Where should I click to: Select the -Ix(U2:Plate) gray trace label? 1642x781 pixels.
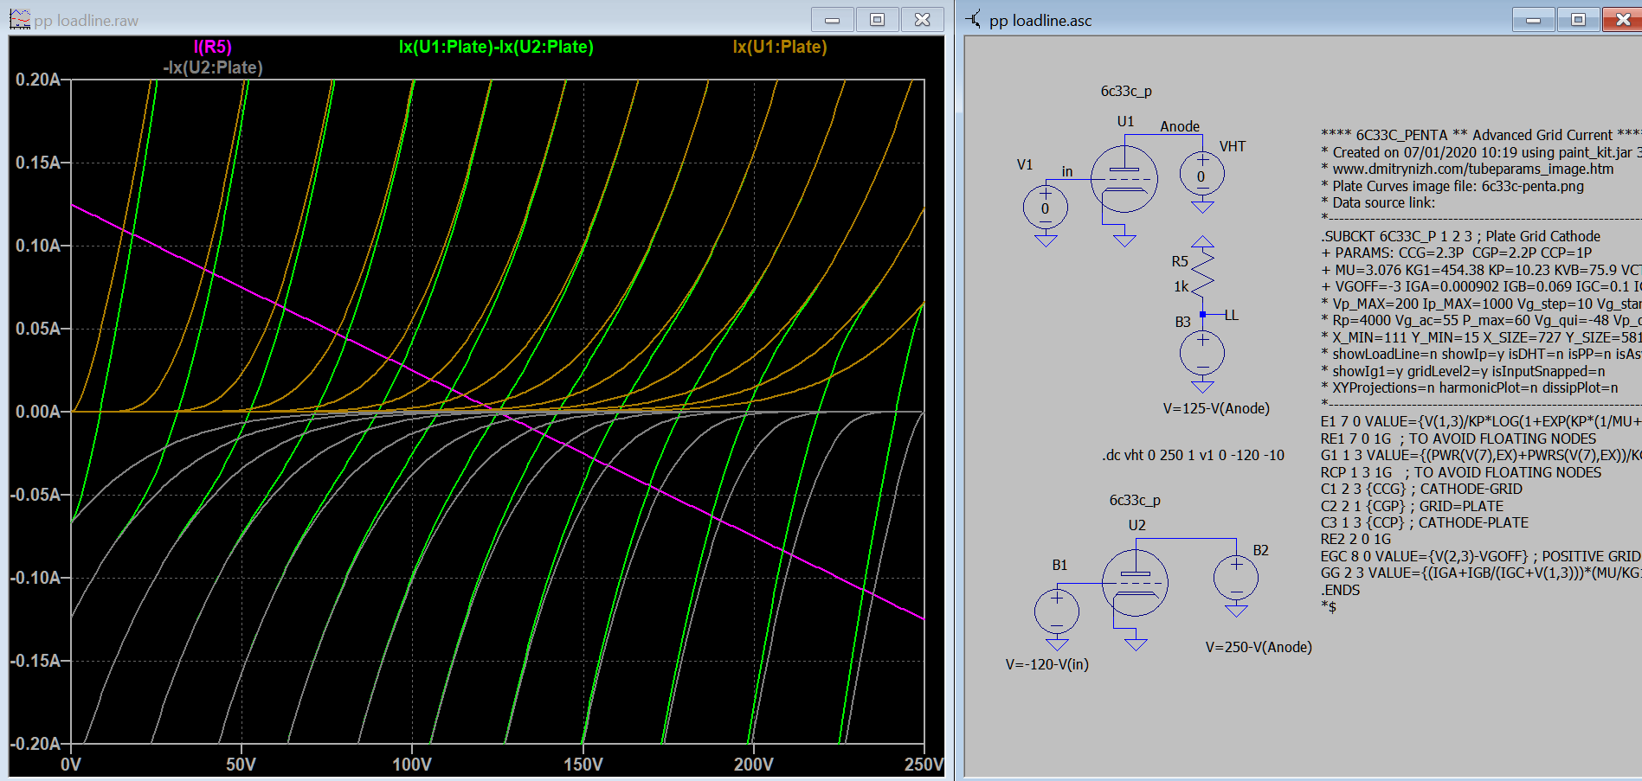213,67
